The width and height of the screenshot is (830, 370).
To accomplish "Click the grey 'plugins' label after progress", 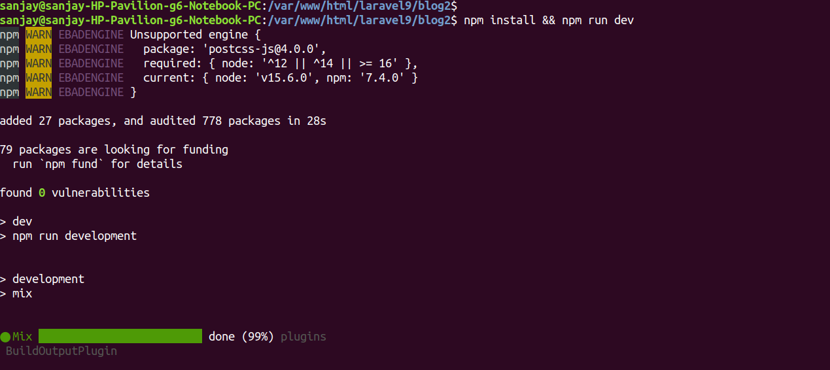I will point(303,337).
